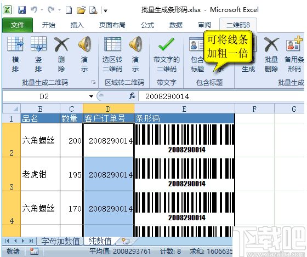
Task: Switch to the 公式 tab
Action: click(147, 25)
